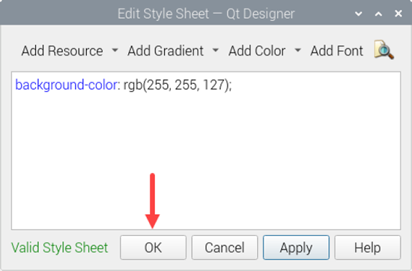
Task: Click the Edit Style Sheet title bar
Action: (206, 13)
